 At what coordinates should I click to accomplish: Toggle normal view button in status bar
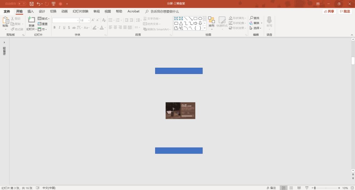coord(283,188)
